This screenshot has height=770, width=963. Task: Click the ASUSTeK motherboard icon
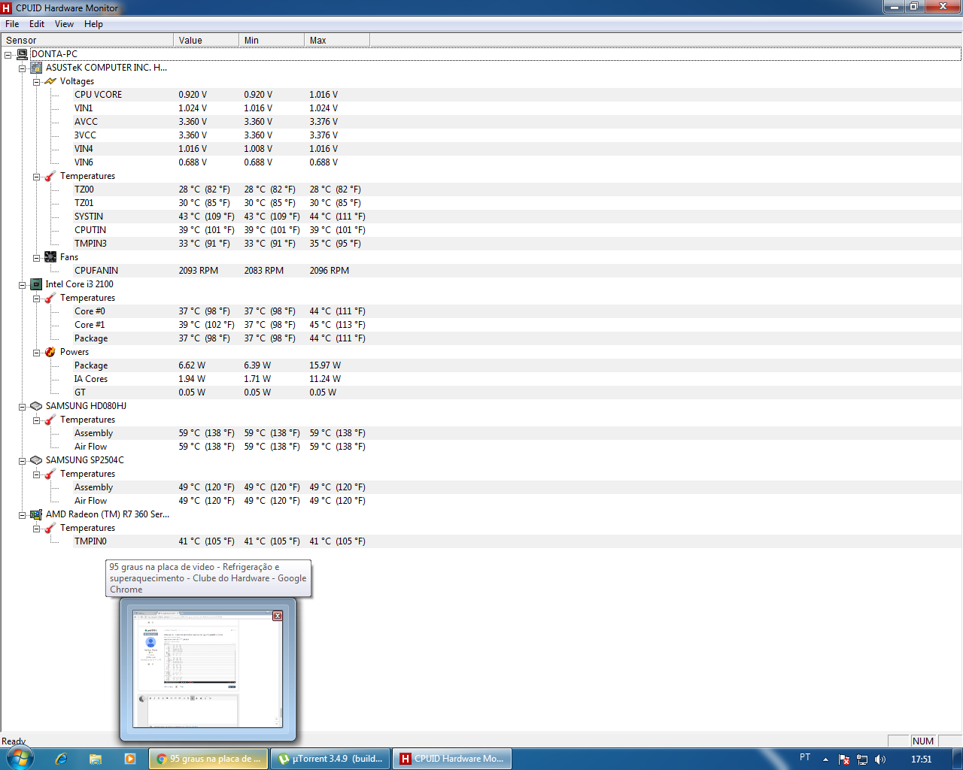pyautogui.click(x=35, y=68)
